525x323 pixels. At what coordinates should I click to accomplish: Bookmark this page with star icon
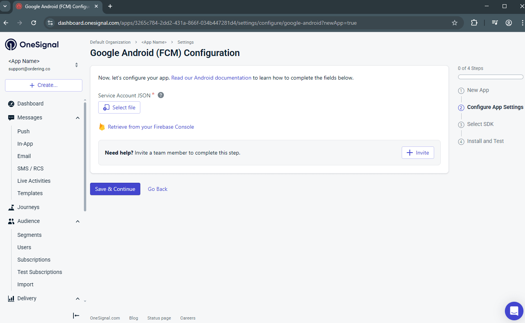455,23
